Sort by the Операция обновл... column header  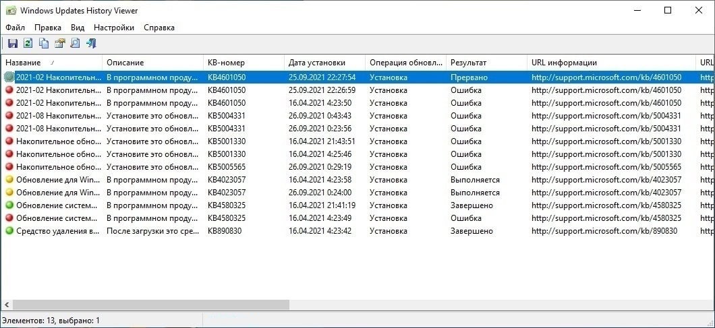click(406, 63)
